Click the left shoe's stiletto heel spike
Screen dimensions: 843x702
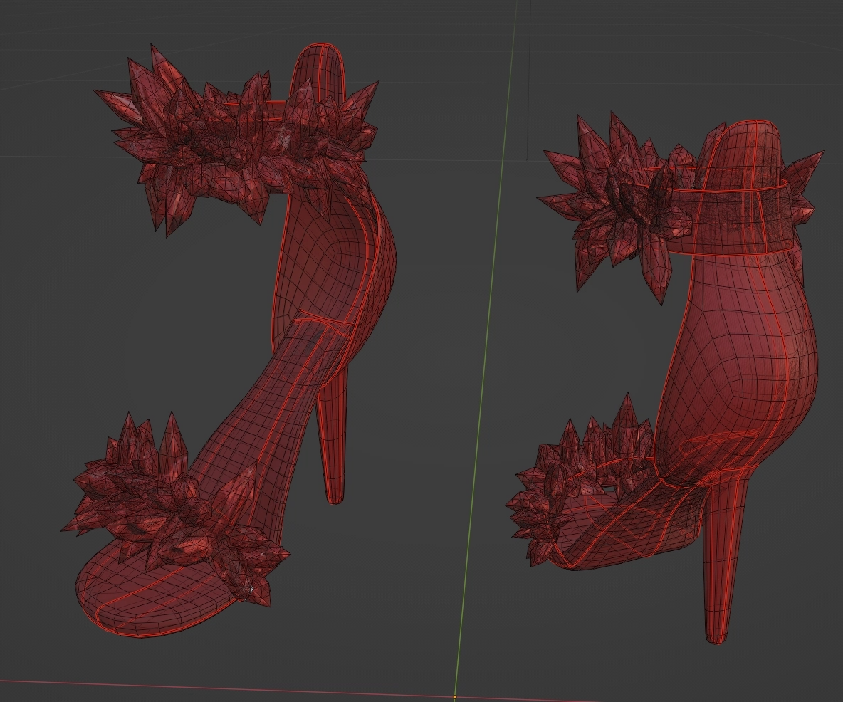[333, 441]
